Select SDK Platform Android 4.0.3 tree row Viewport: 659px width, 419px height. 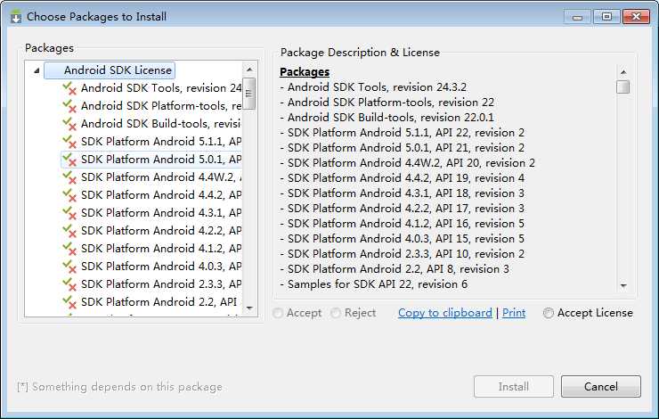click(x=161, y=267)
